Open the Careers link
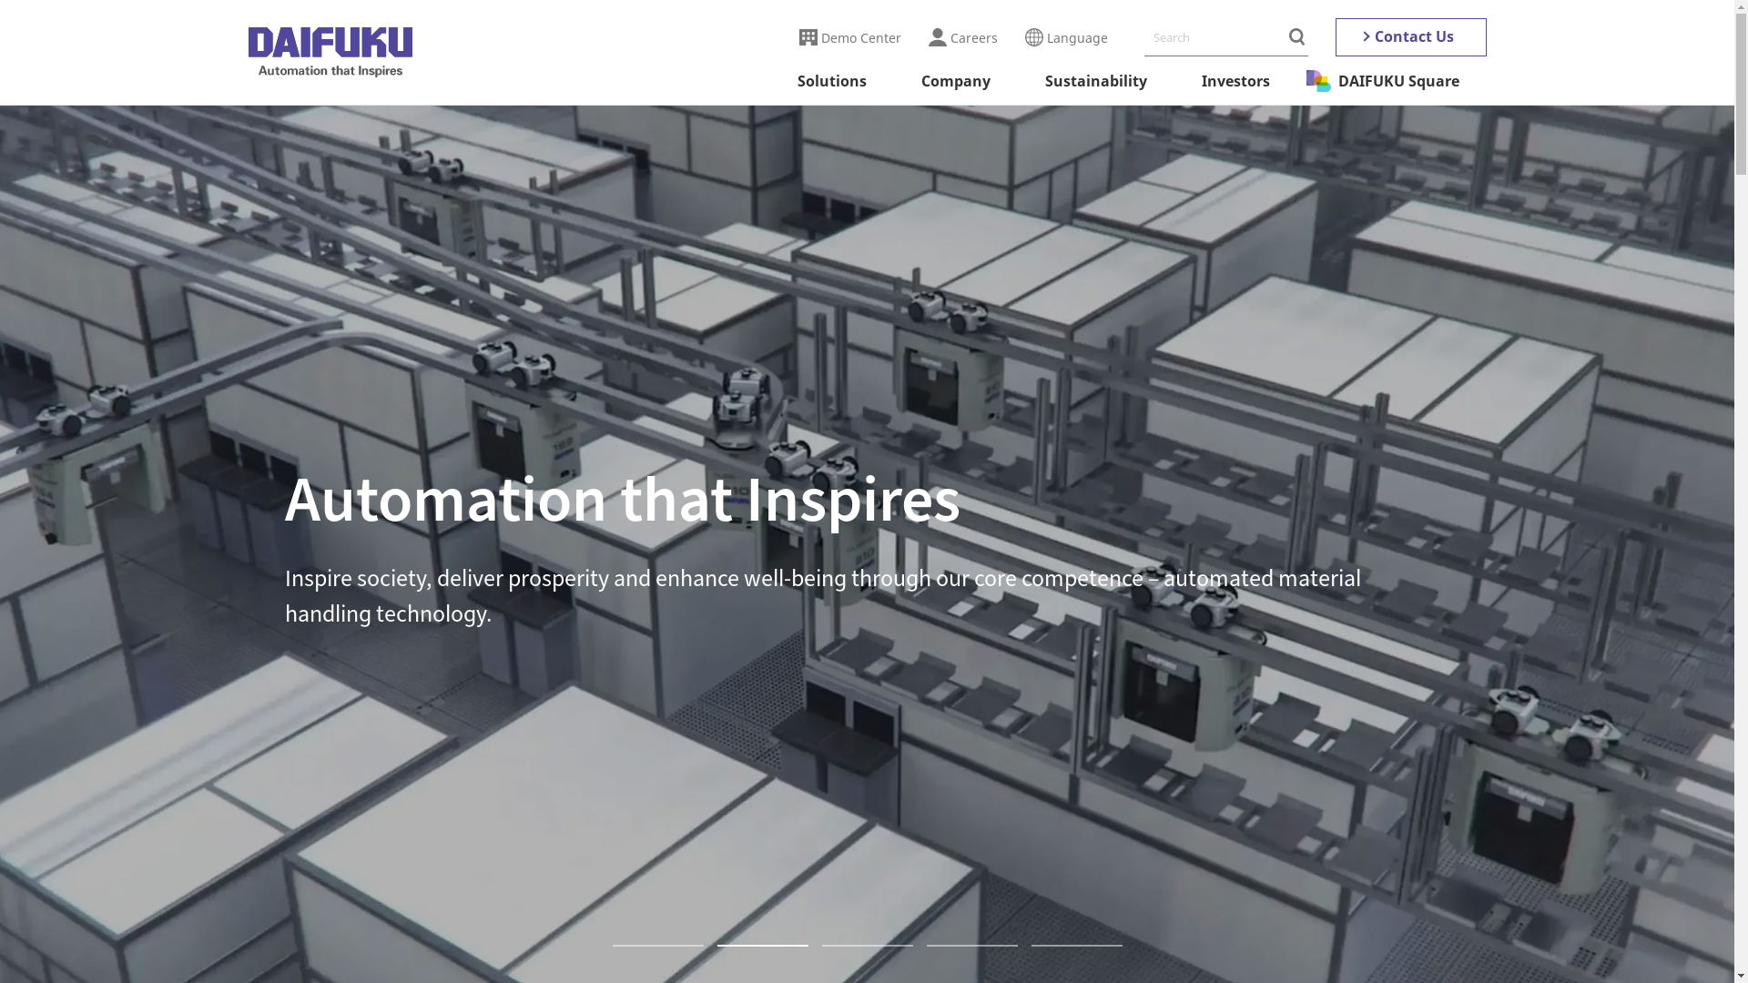Image resolution: width=1748 pixels, height=983 pixels. (x=962, y=37)
